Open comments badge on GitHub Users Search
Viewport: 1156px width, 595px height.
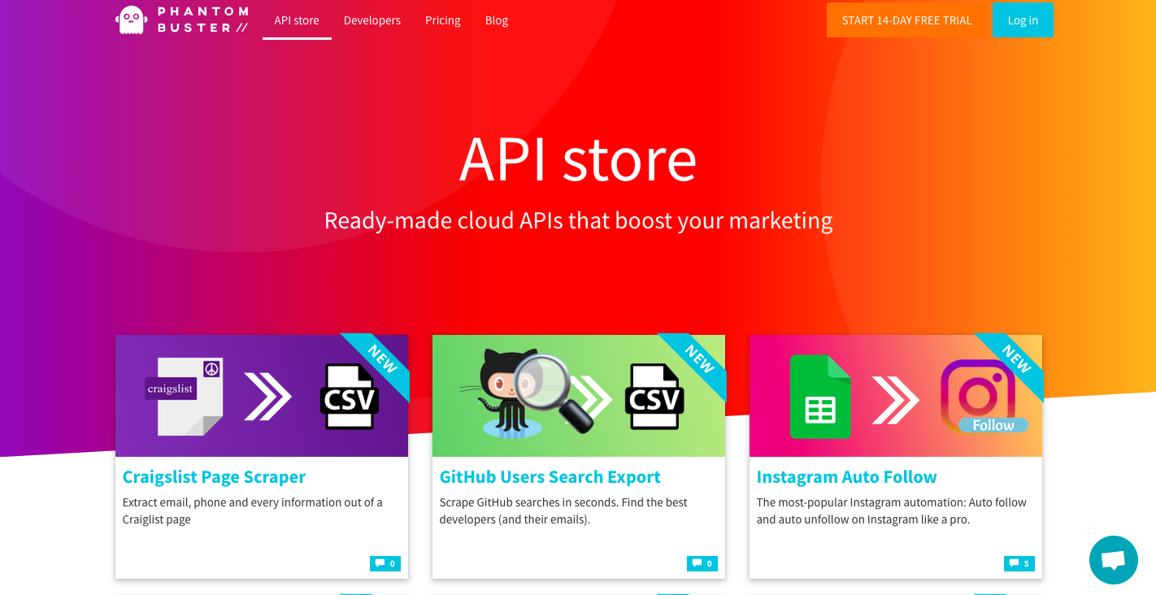click(702, 563)
